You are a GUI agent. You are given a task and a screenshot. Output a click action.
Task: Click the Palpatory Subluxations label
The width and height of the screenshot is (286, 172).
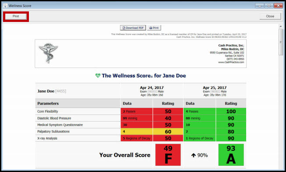pos(53,132)
